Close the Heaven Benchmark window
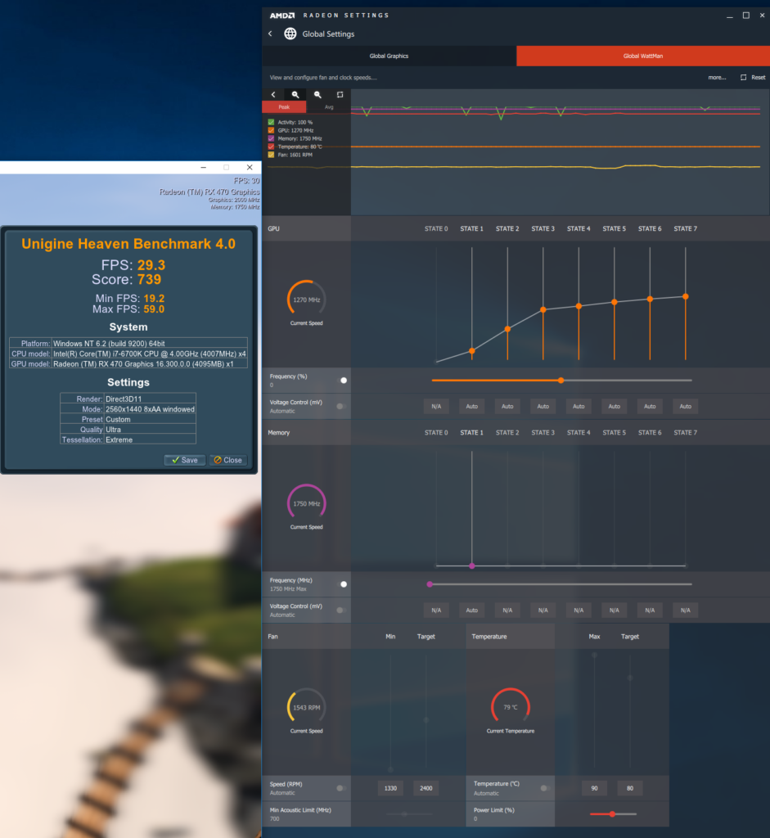The image size is (770, 838). coord(250,167)
